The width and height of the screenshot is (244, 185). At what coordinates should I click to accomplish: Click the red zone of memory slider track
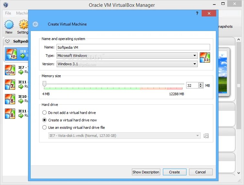[x=175, y=88]
